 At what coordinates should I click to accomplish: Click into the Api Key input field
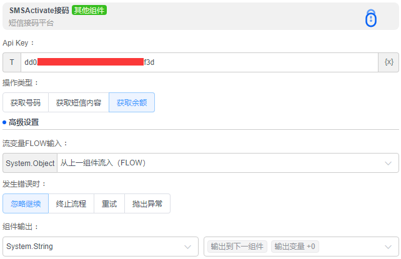(200, 62)
